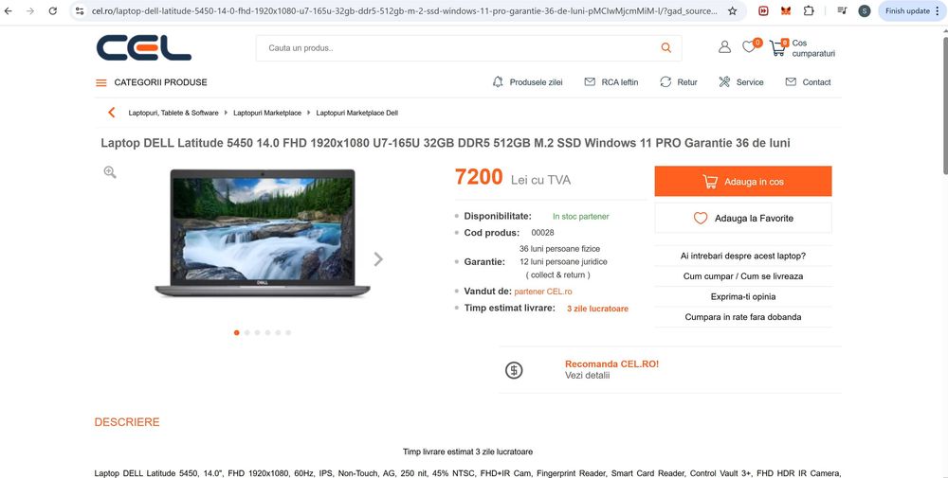Open the browser extensions puzzle icon
This screenshot has width=948, height=478.
[809, 10]
